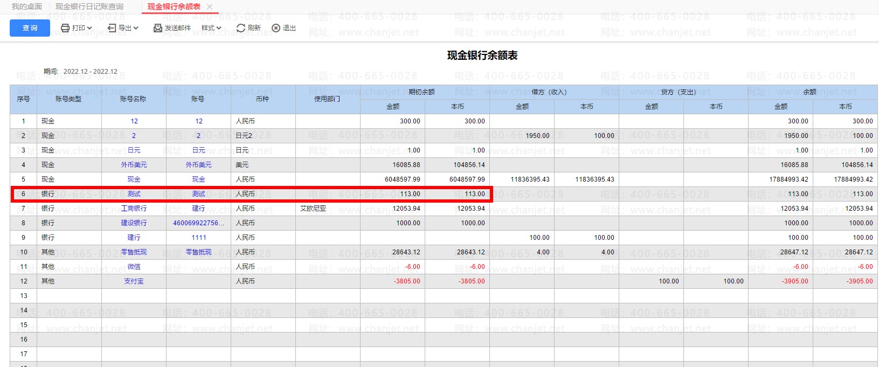Select the 账号类型 column header
Image resolution: width=879 pixels, height=367 pixels.
[x=69, y=99]
